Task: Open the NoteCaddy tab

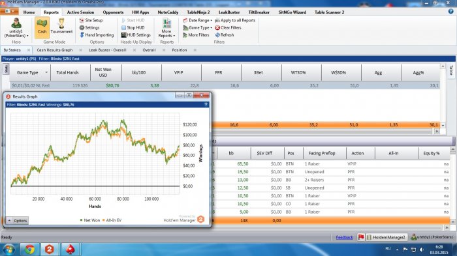Action: point(168,12)
